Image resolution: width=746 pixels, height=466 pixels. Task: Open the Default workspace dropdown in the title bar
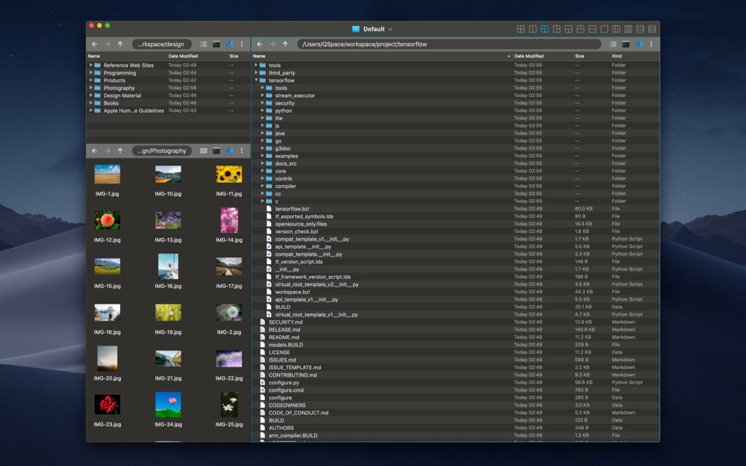372,29
